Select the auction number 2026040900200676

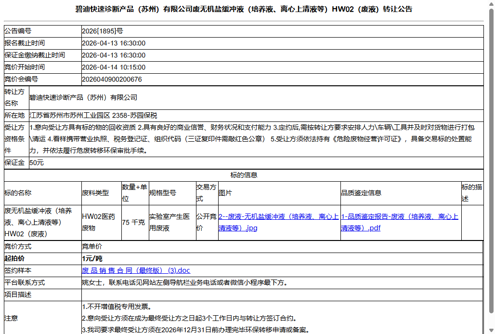(x=112, y=79)
